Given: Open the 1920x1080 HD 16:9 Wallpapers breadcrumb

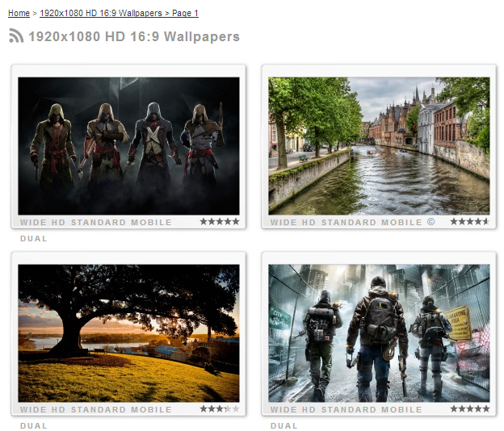Looking at the screenshot, I should pyautogui.click(x=119, y=13).
